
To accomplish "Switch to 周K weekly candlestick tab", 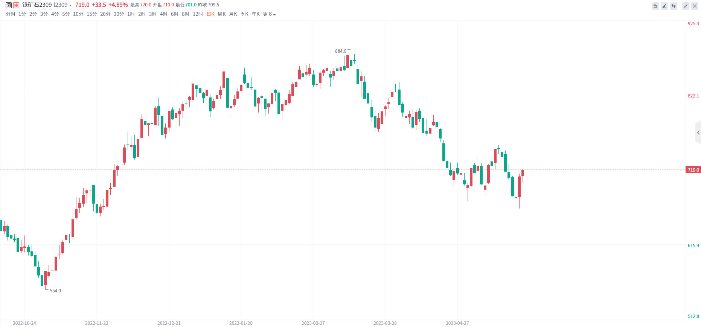I will click(x=222, y=14).
